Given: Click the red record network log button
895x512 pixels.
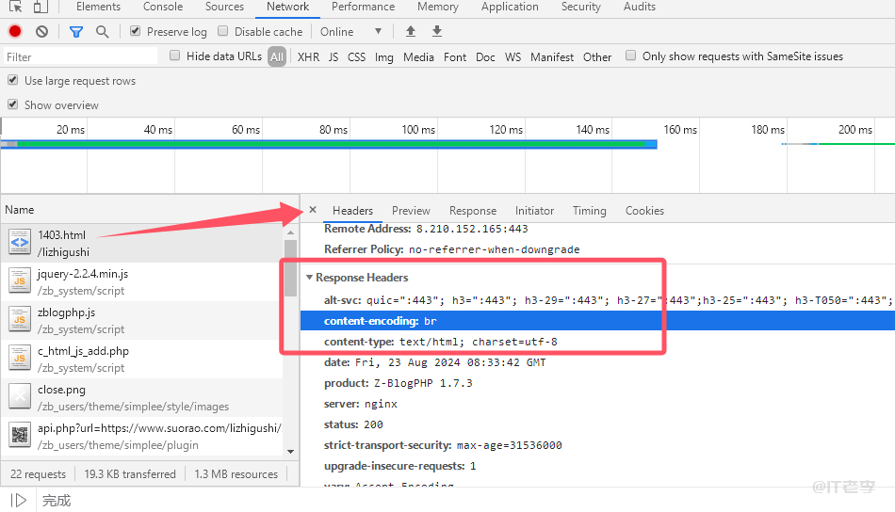Looking at the screenshot, I should coord(15,31).
